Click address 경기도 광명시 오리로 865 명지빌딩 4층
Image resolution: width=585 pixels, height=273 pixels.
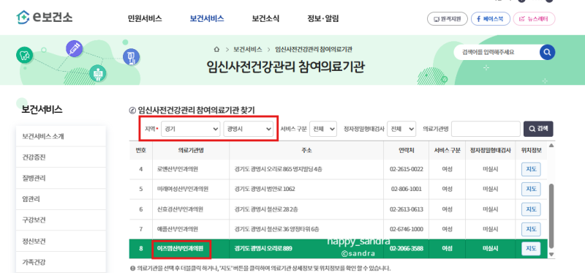coord(278,169)
